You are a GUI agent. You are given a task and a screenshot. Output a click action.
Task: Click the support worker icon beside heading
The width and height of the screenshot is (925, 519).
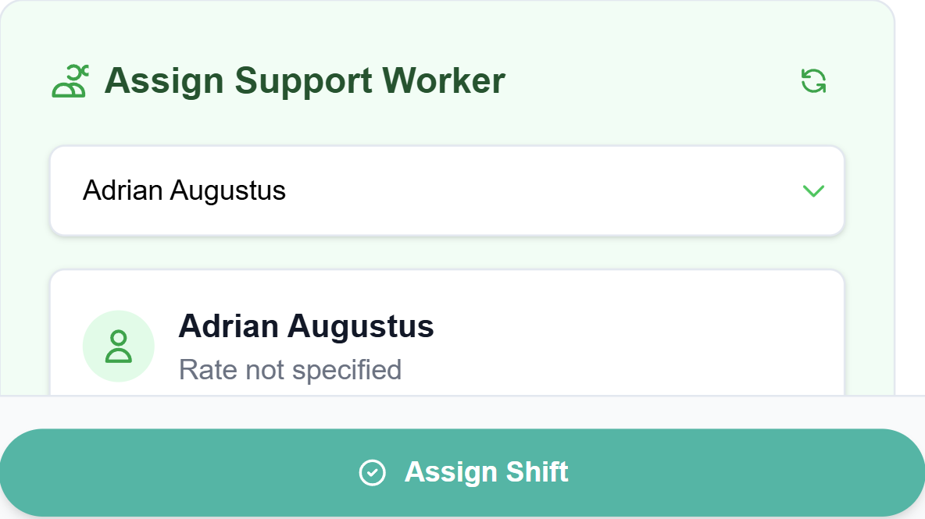70,81
